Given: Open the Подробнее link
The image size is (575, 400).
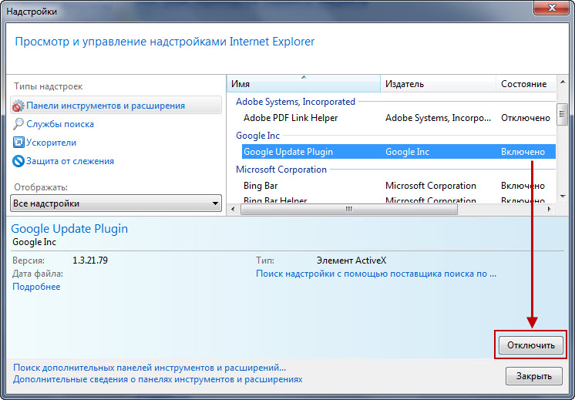Looking at the screenshot, I should [x=36, y=287].
